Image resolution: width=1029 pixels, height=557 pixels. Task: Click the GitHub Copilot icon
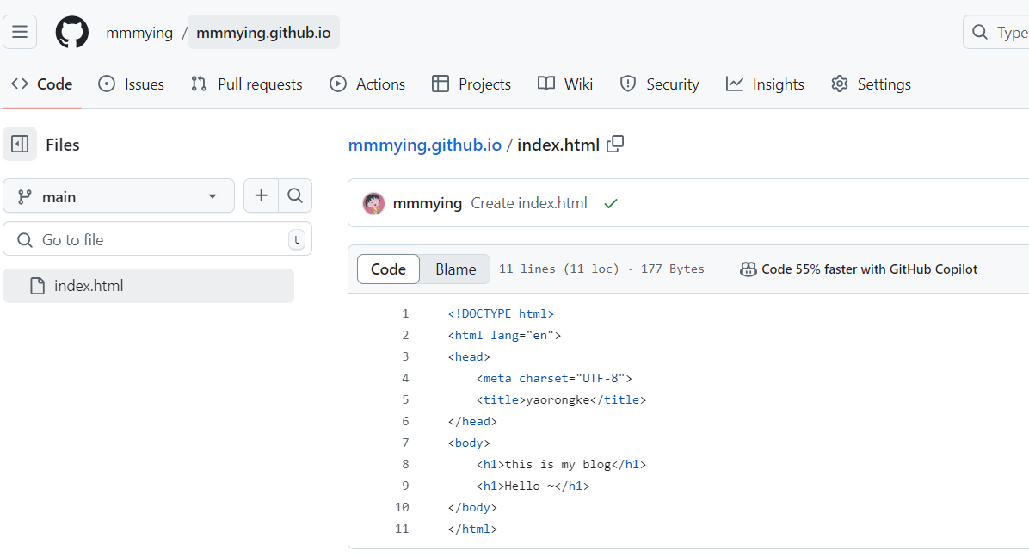click(x=749, y=269)
